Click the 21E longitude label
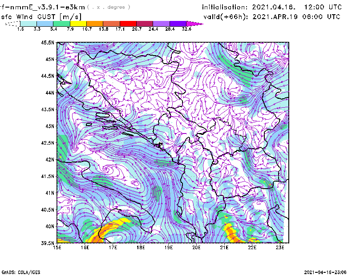Viewport: 356px width, 275px height. [224, 247]
